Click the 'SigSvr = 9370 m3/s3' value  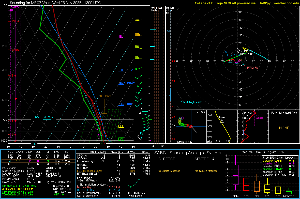[58, 182]
